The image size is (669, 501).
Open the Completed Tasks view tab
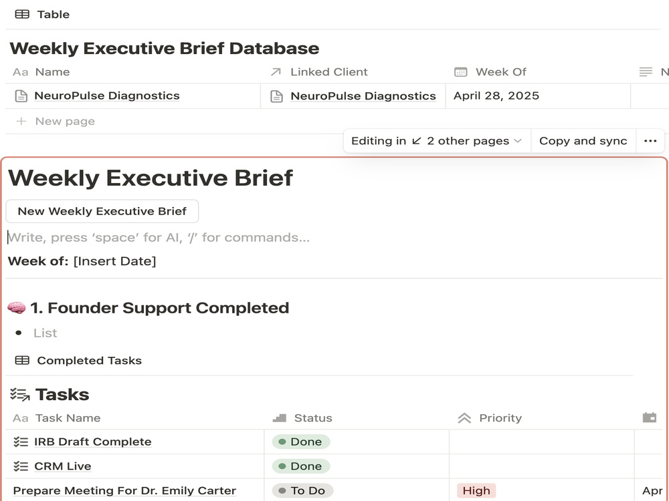(78, 361)
